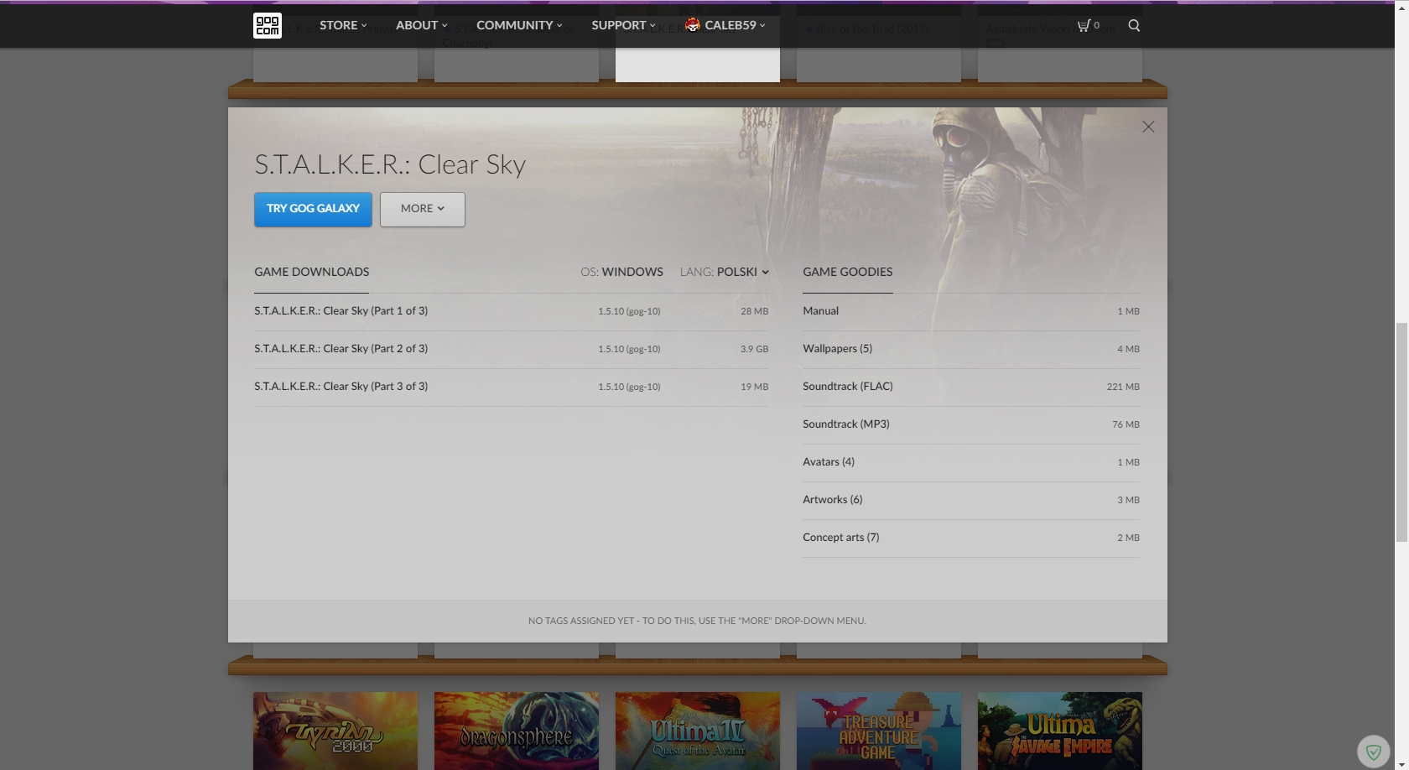This screenshot has width=1409, height=770.
Task: Open the STORE menu
Action: [x=343, y=25]
